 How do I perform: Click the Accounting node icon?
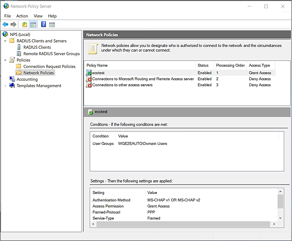12,79
